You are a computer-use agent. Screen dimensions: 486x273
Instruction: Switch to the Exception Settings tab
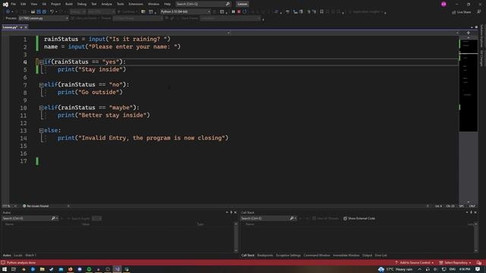[289, 256]
